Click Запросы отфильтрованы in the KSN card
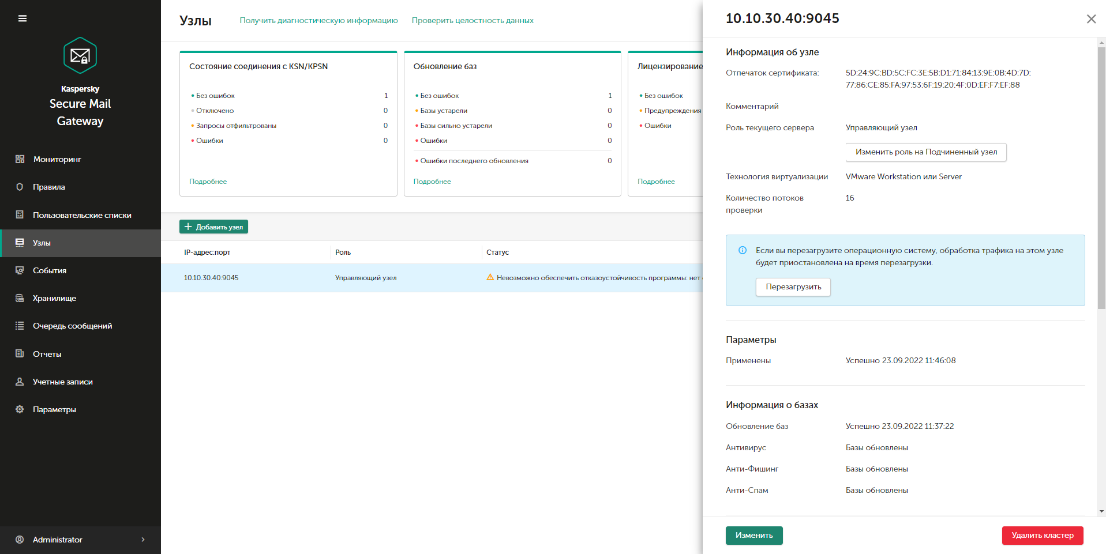The height and width of the screenshot is (554, 1106). (236, 126)
